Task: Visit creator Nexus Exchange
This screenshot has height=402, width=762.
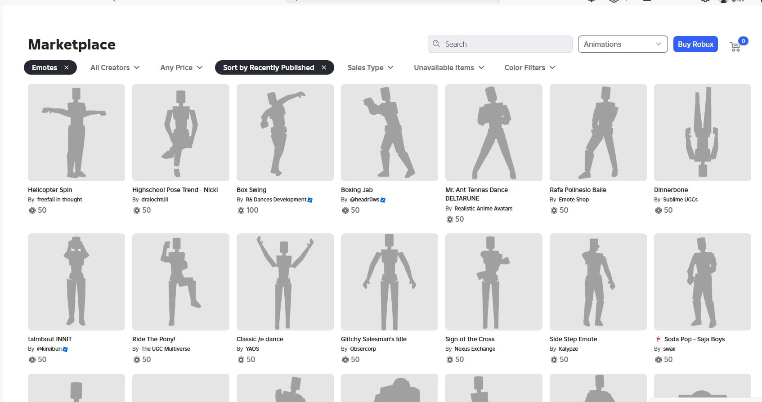Action: [x=475, y=349]
